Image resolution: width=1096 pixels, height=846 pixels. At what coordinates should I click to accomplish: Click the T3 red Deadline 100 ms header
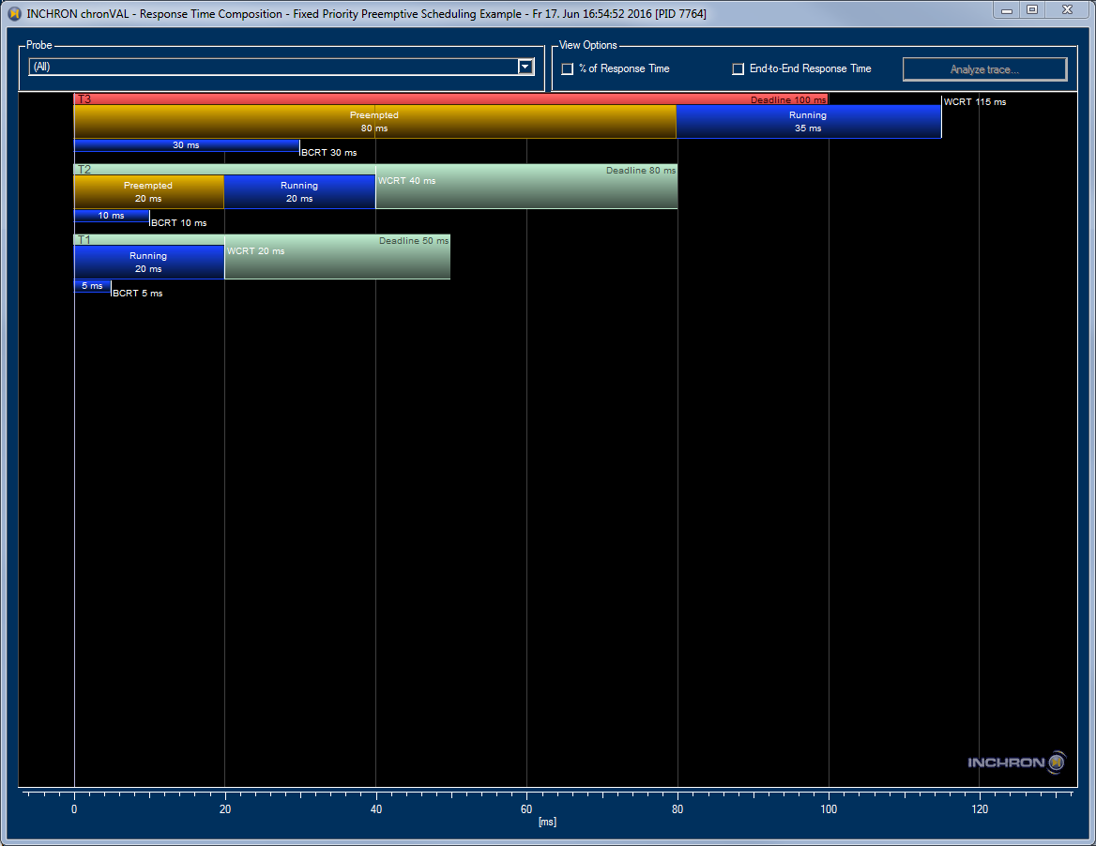pos(450,99)
